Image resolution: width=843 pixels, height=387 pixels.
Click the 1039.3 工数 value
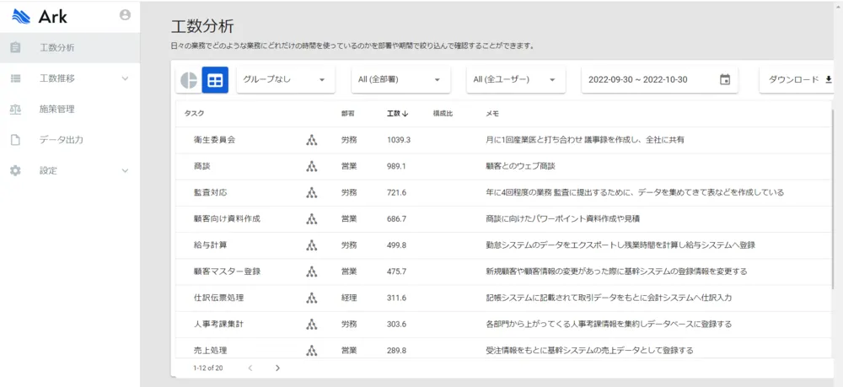click(x=399, y=140)
